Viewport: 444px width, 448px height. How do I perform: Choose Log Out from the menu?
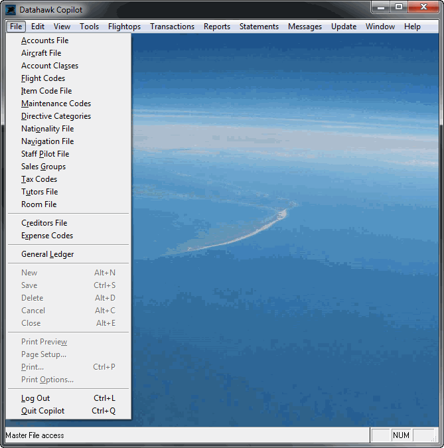(x=68, y=398)
